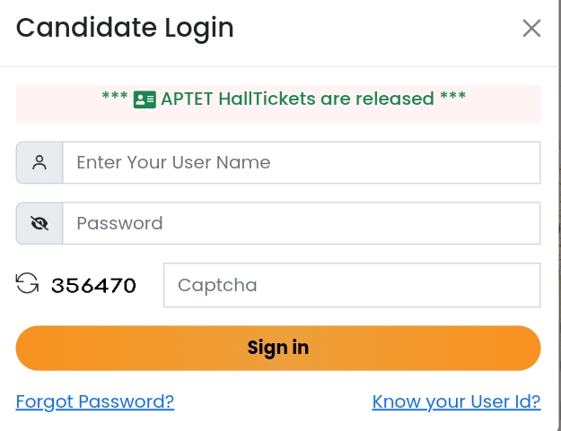Viewport: 561px width, 431px height.
Task: Click the trailing asterisks in the banner
Action: pos(452,99)
